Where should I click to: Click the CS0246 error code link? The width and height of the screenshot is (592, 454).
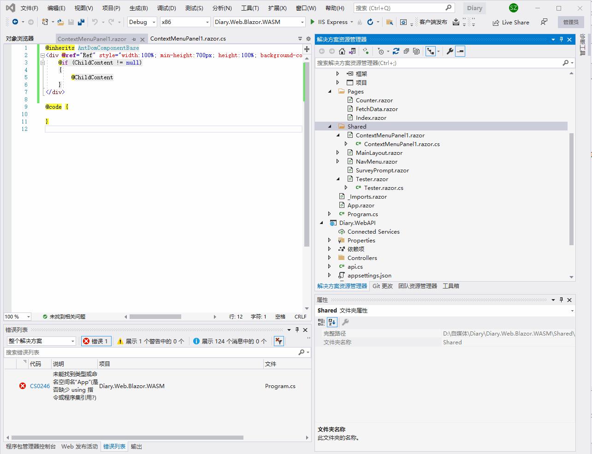tap(40, 386)
